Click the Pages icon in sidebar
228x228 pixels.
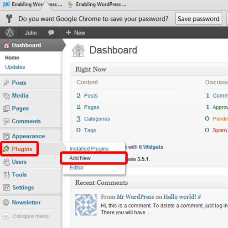tap(6, 109)
